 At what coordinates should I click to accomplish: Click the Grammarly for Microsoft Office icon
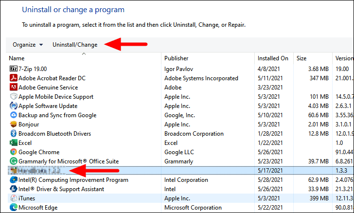pyautogui.click(x=14, y=161)
